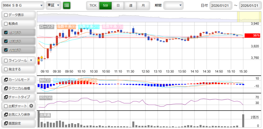Click the RSI(14) indicator label

point(46,97)
